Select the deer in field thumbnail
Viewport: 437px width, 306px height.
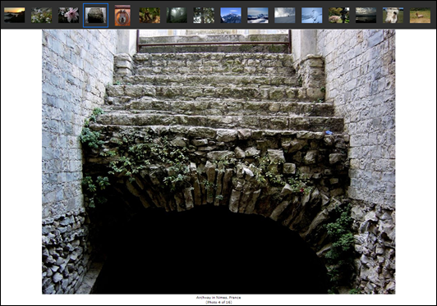pyautogui.click(x=420, y=15)
